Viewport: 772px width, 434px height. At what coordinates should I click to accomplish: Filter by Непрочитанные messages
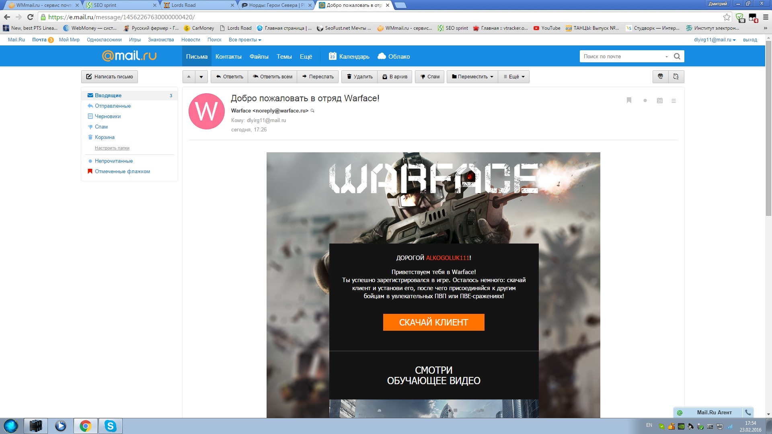(113, 161)
